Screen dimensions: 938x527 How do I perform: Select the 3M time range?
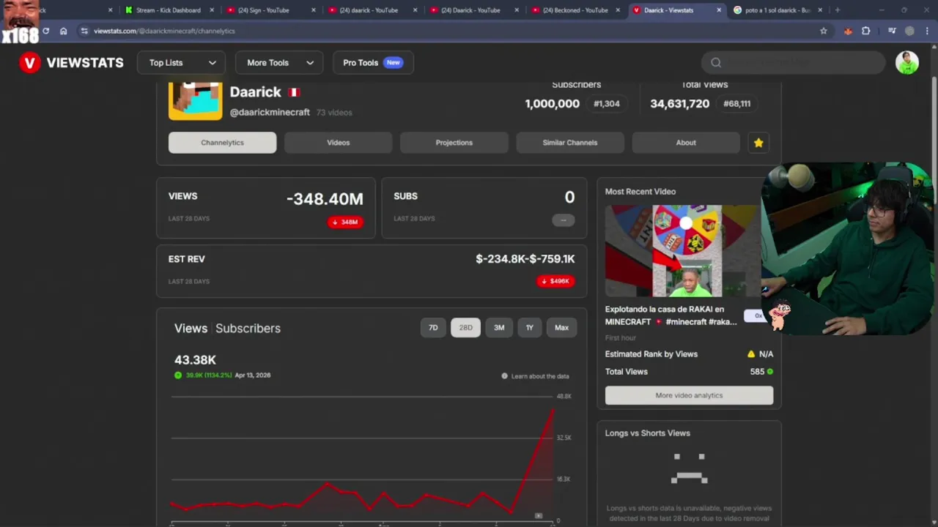(499, 328)
